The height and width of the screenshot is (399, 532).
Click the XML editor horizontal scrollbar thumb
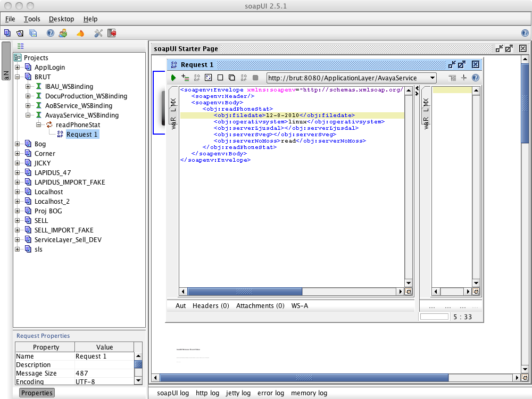[x=245, y=292]
